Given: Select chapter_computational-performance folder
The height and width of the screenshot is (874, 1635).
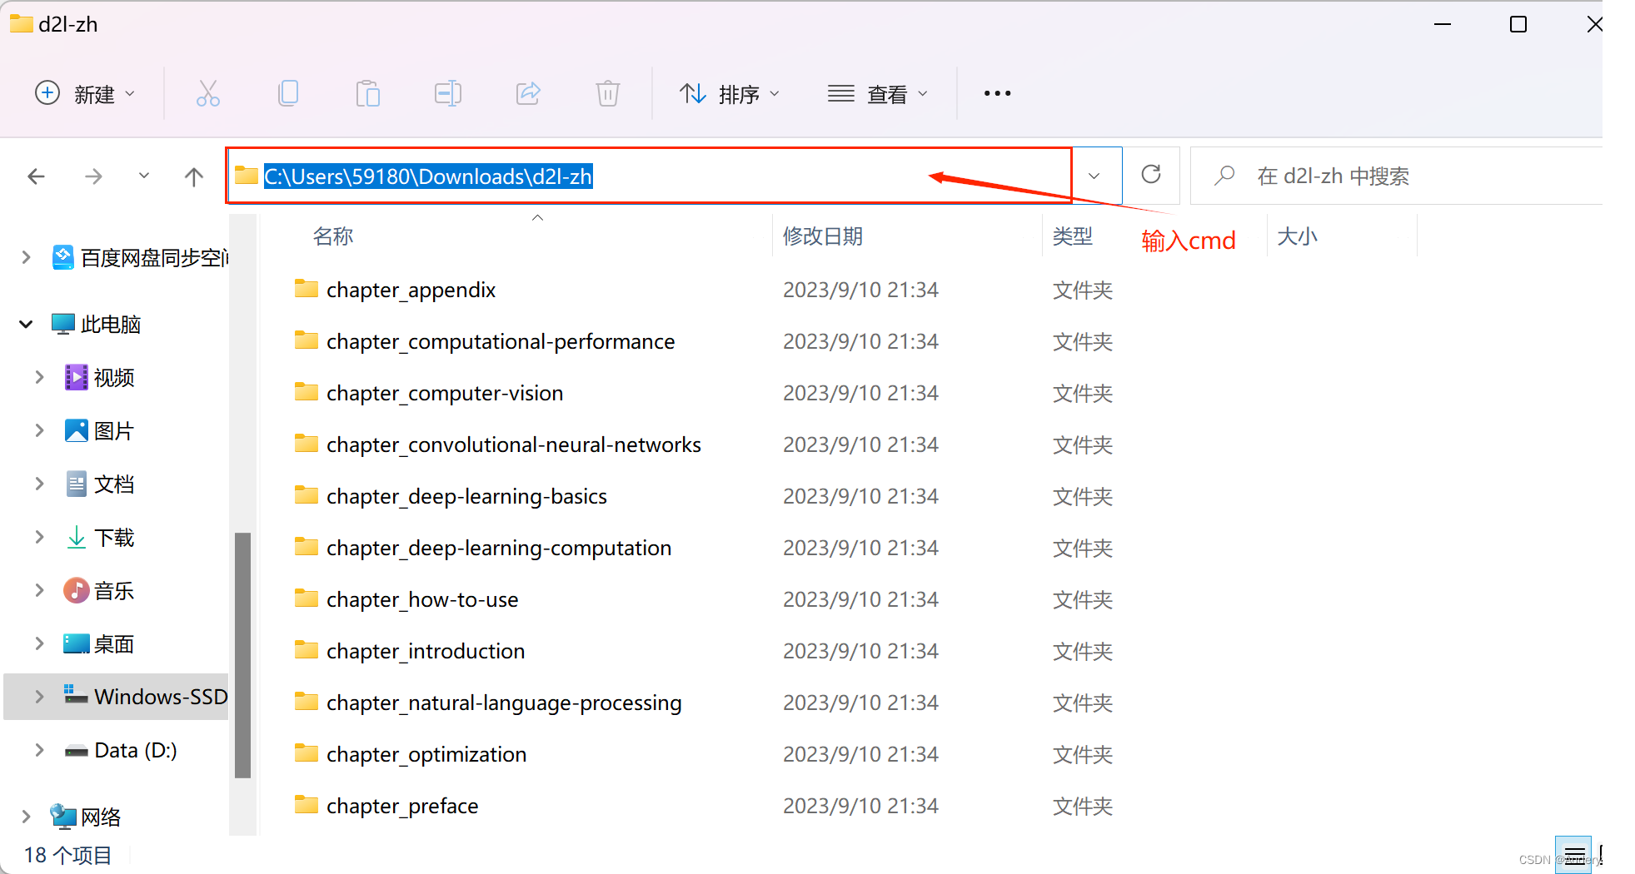Looking at the screenshot, I should (501, 341).
